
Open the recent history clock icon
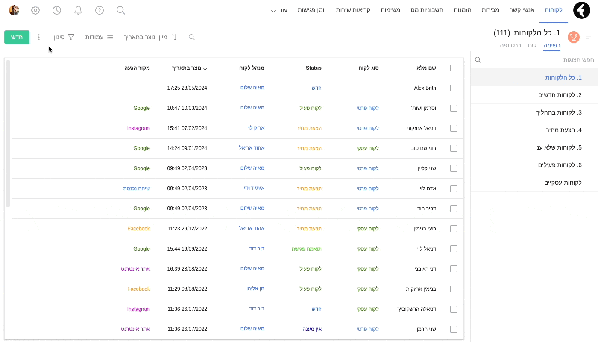tap(57, 11)
